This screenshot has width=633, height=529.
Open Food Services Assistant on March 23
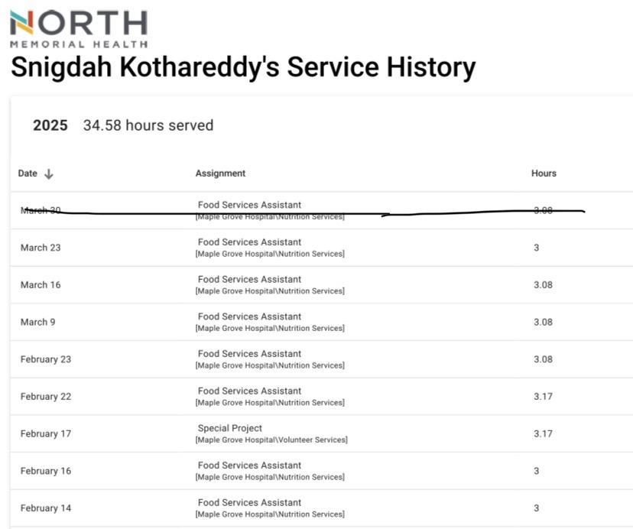249,242
